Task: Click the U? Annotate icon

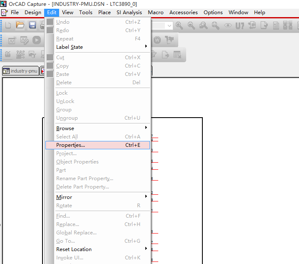Action: (x=240, y=25)
